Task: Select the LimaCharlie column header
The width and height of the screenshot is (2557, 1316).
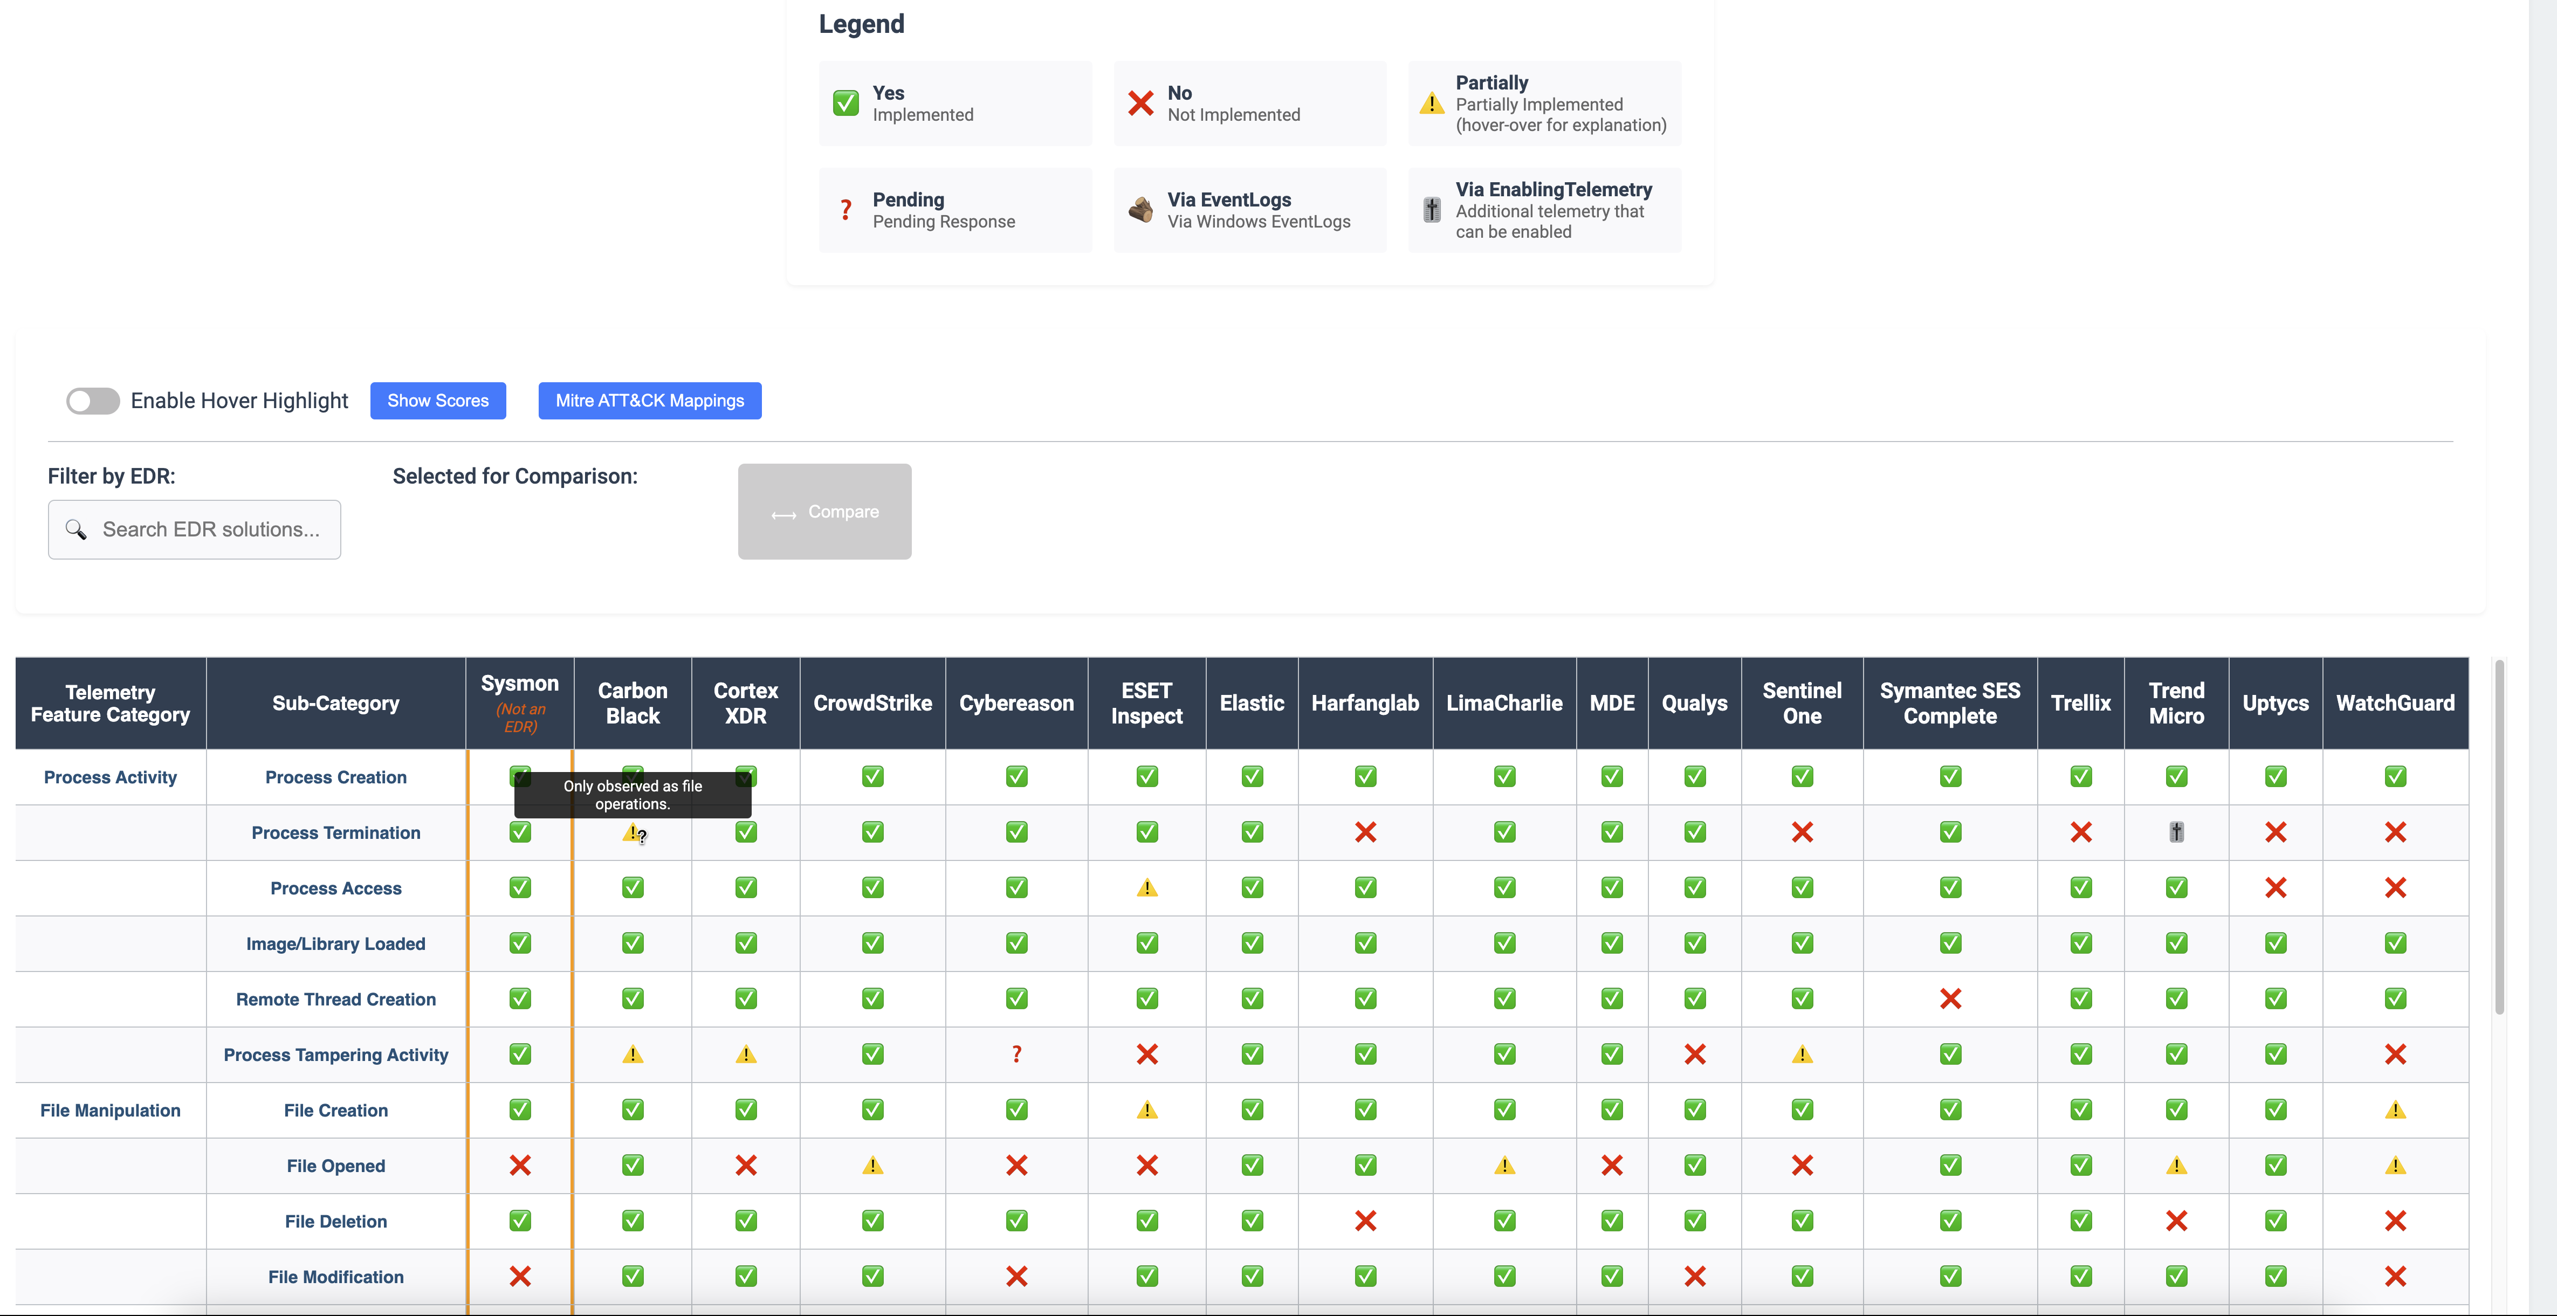Action: coord(1504,702)
